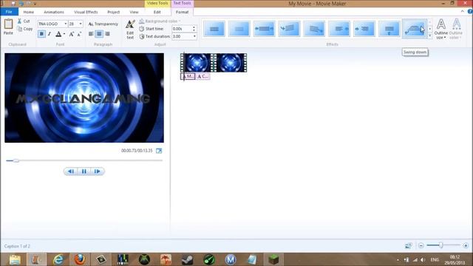Align caption text right
This screenshot has width=473, height=266.
[x=107, y=34]
